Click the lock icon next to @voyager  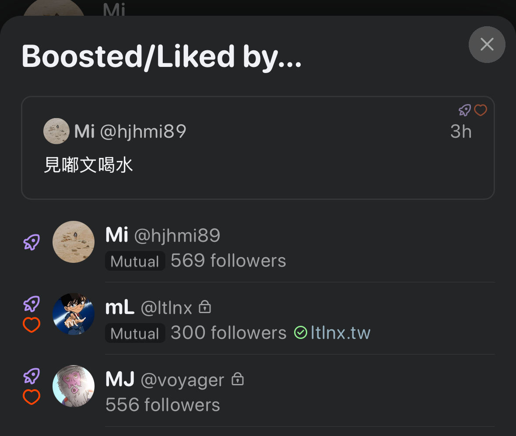[238, 379]
